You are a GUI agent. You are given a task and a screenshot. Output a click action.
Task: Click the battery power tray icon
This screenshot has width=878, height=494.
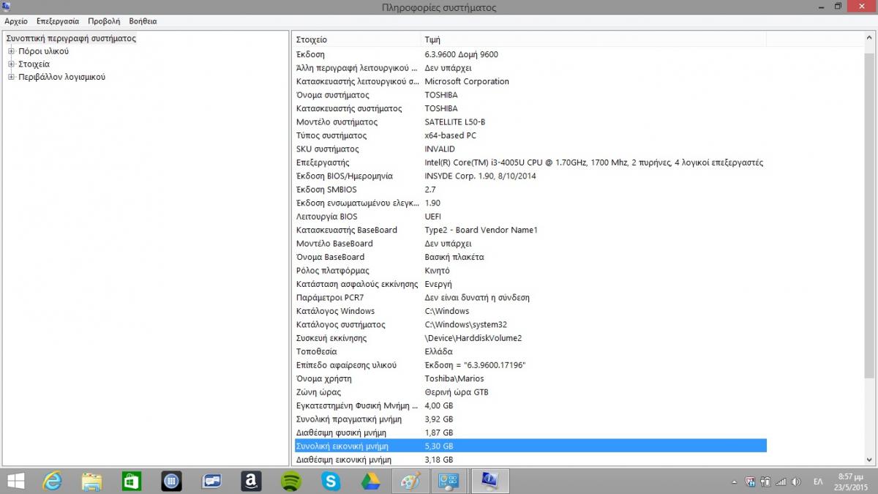(x=765, y=482)
